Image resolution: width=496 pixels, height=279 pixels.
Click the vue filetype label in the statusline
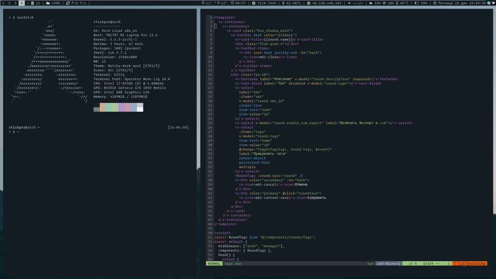tap(370, 263)
